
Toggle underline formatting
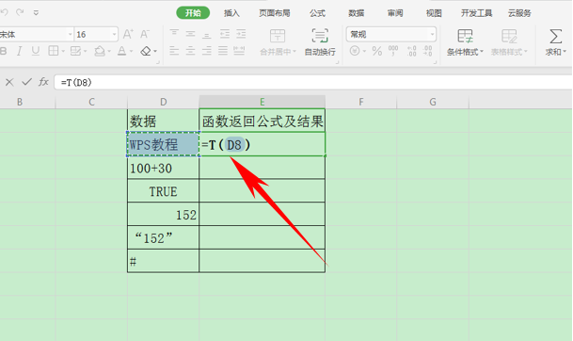point(36,51)
